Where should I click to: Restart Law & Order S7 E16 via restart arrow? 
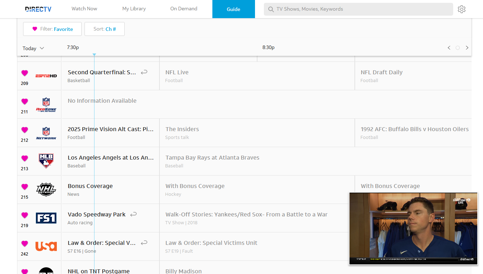click(144, 243)
